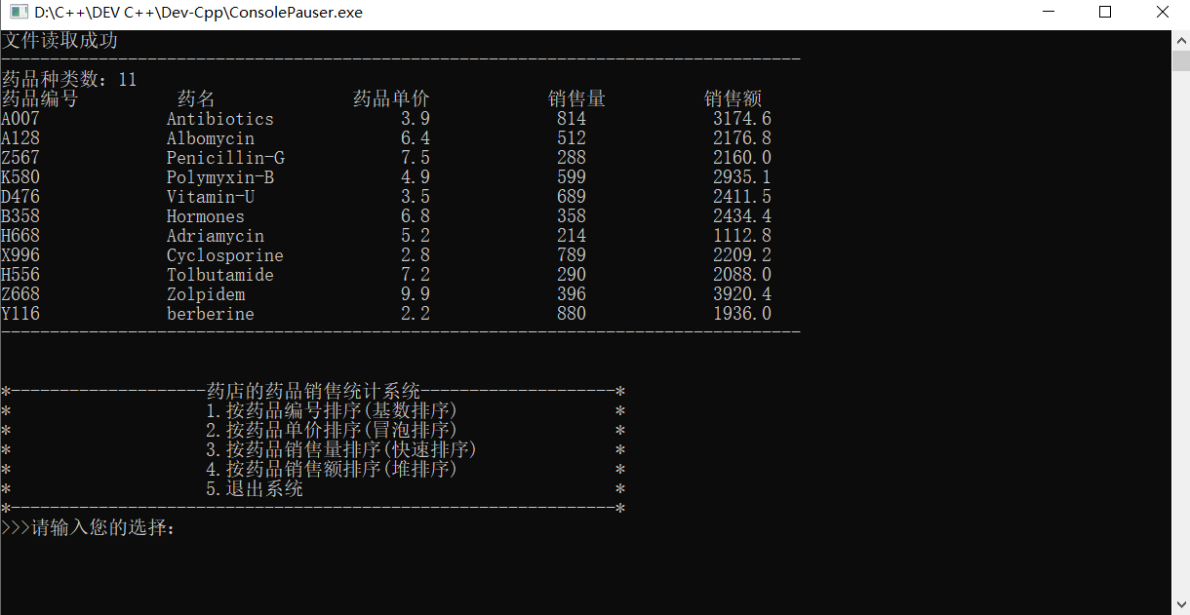
Task: Maximize the ConsolePauser window
Action: tap(1105, 13)
